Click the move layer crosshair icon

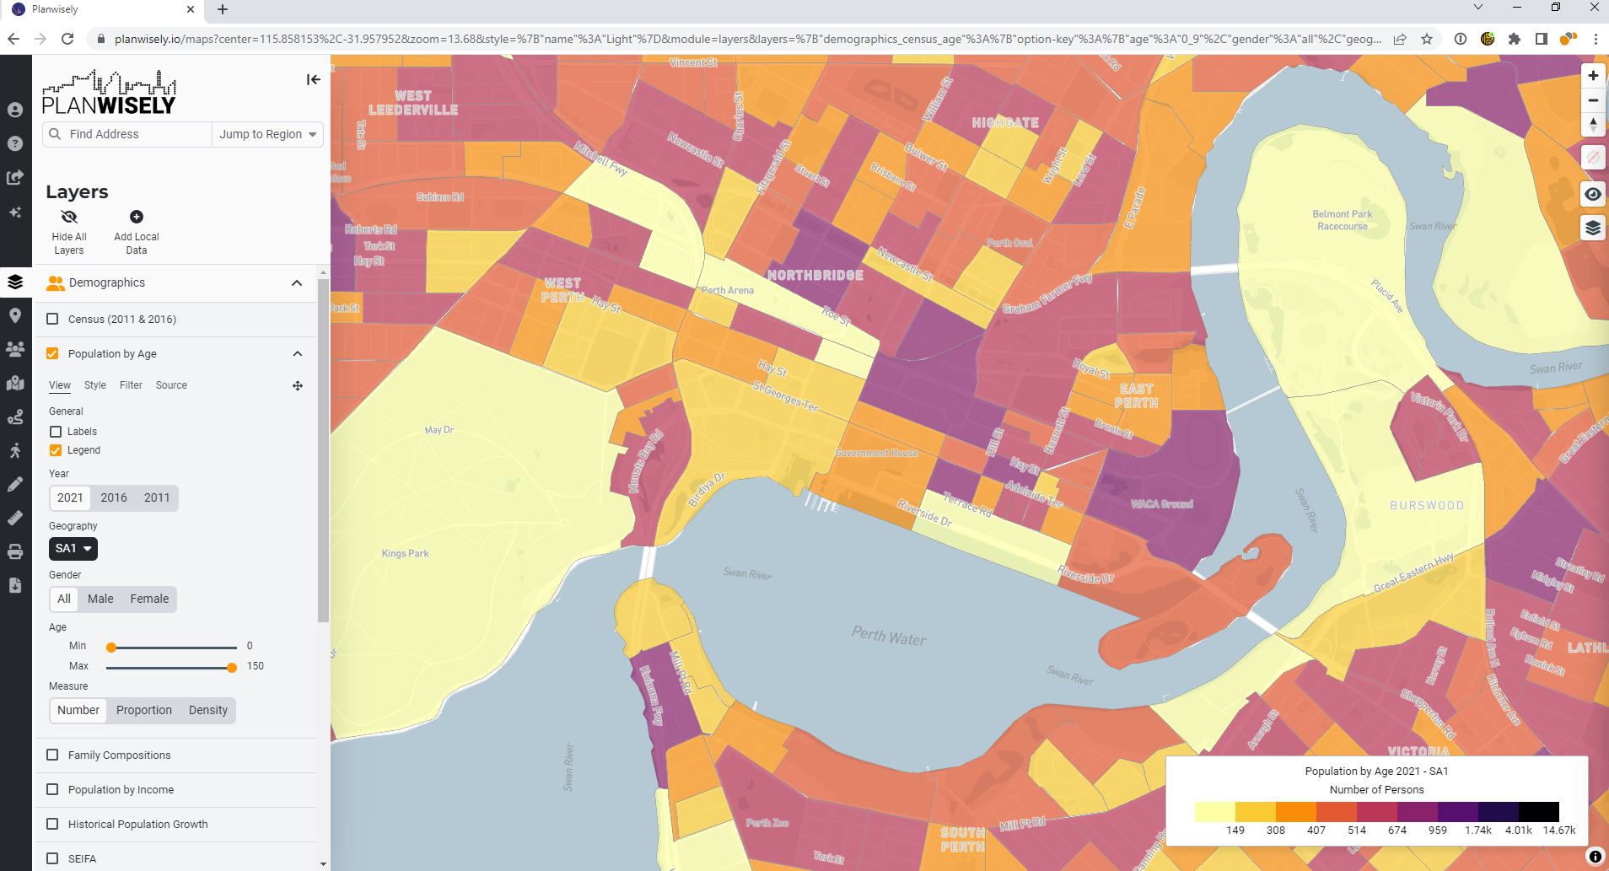298,385
